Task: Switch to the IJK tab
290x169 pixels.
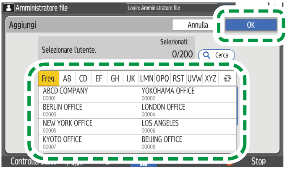Action: pos(131,79)
